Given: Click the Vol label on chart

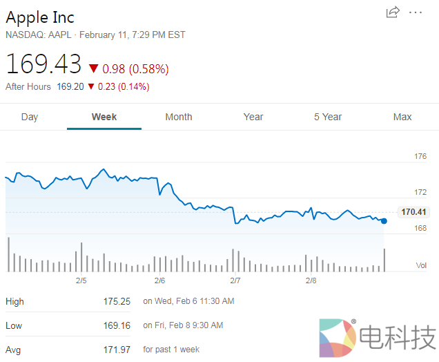Looking at the screenshot, I should coord(421,265).
